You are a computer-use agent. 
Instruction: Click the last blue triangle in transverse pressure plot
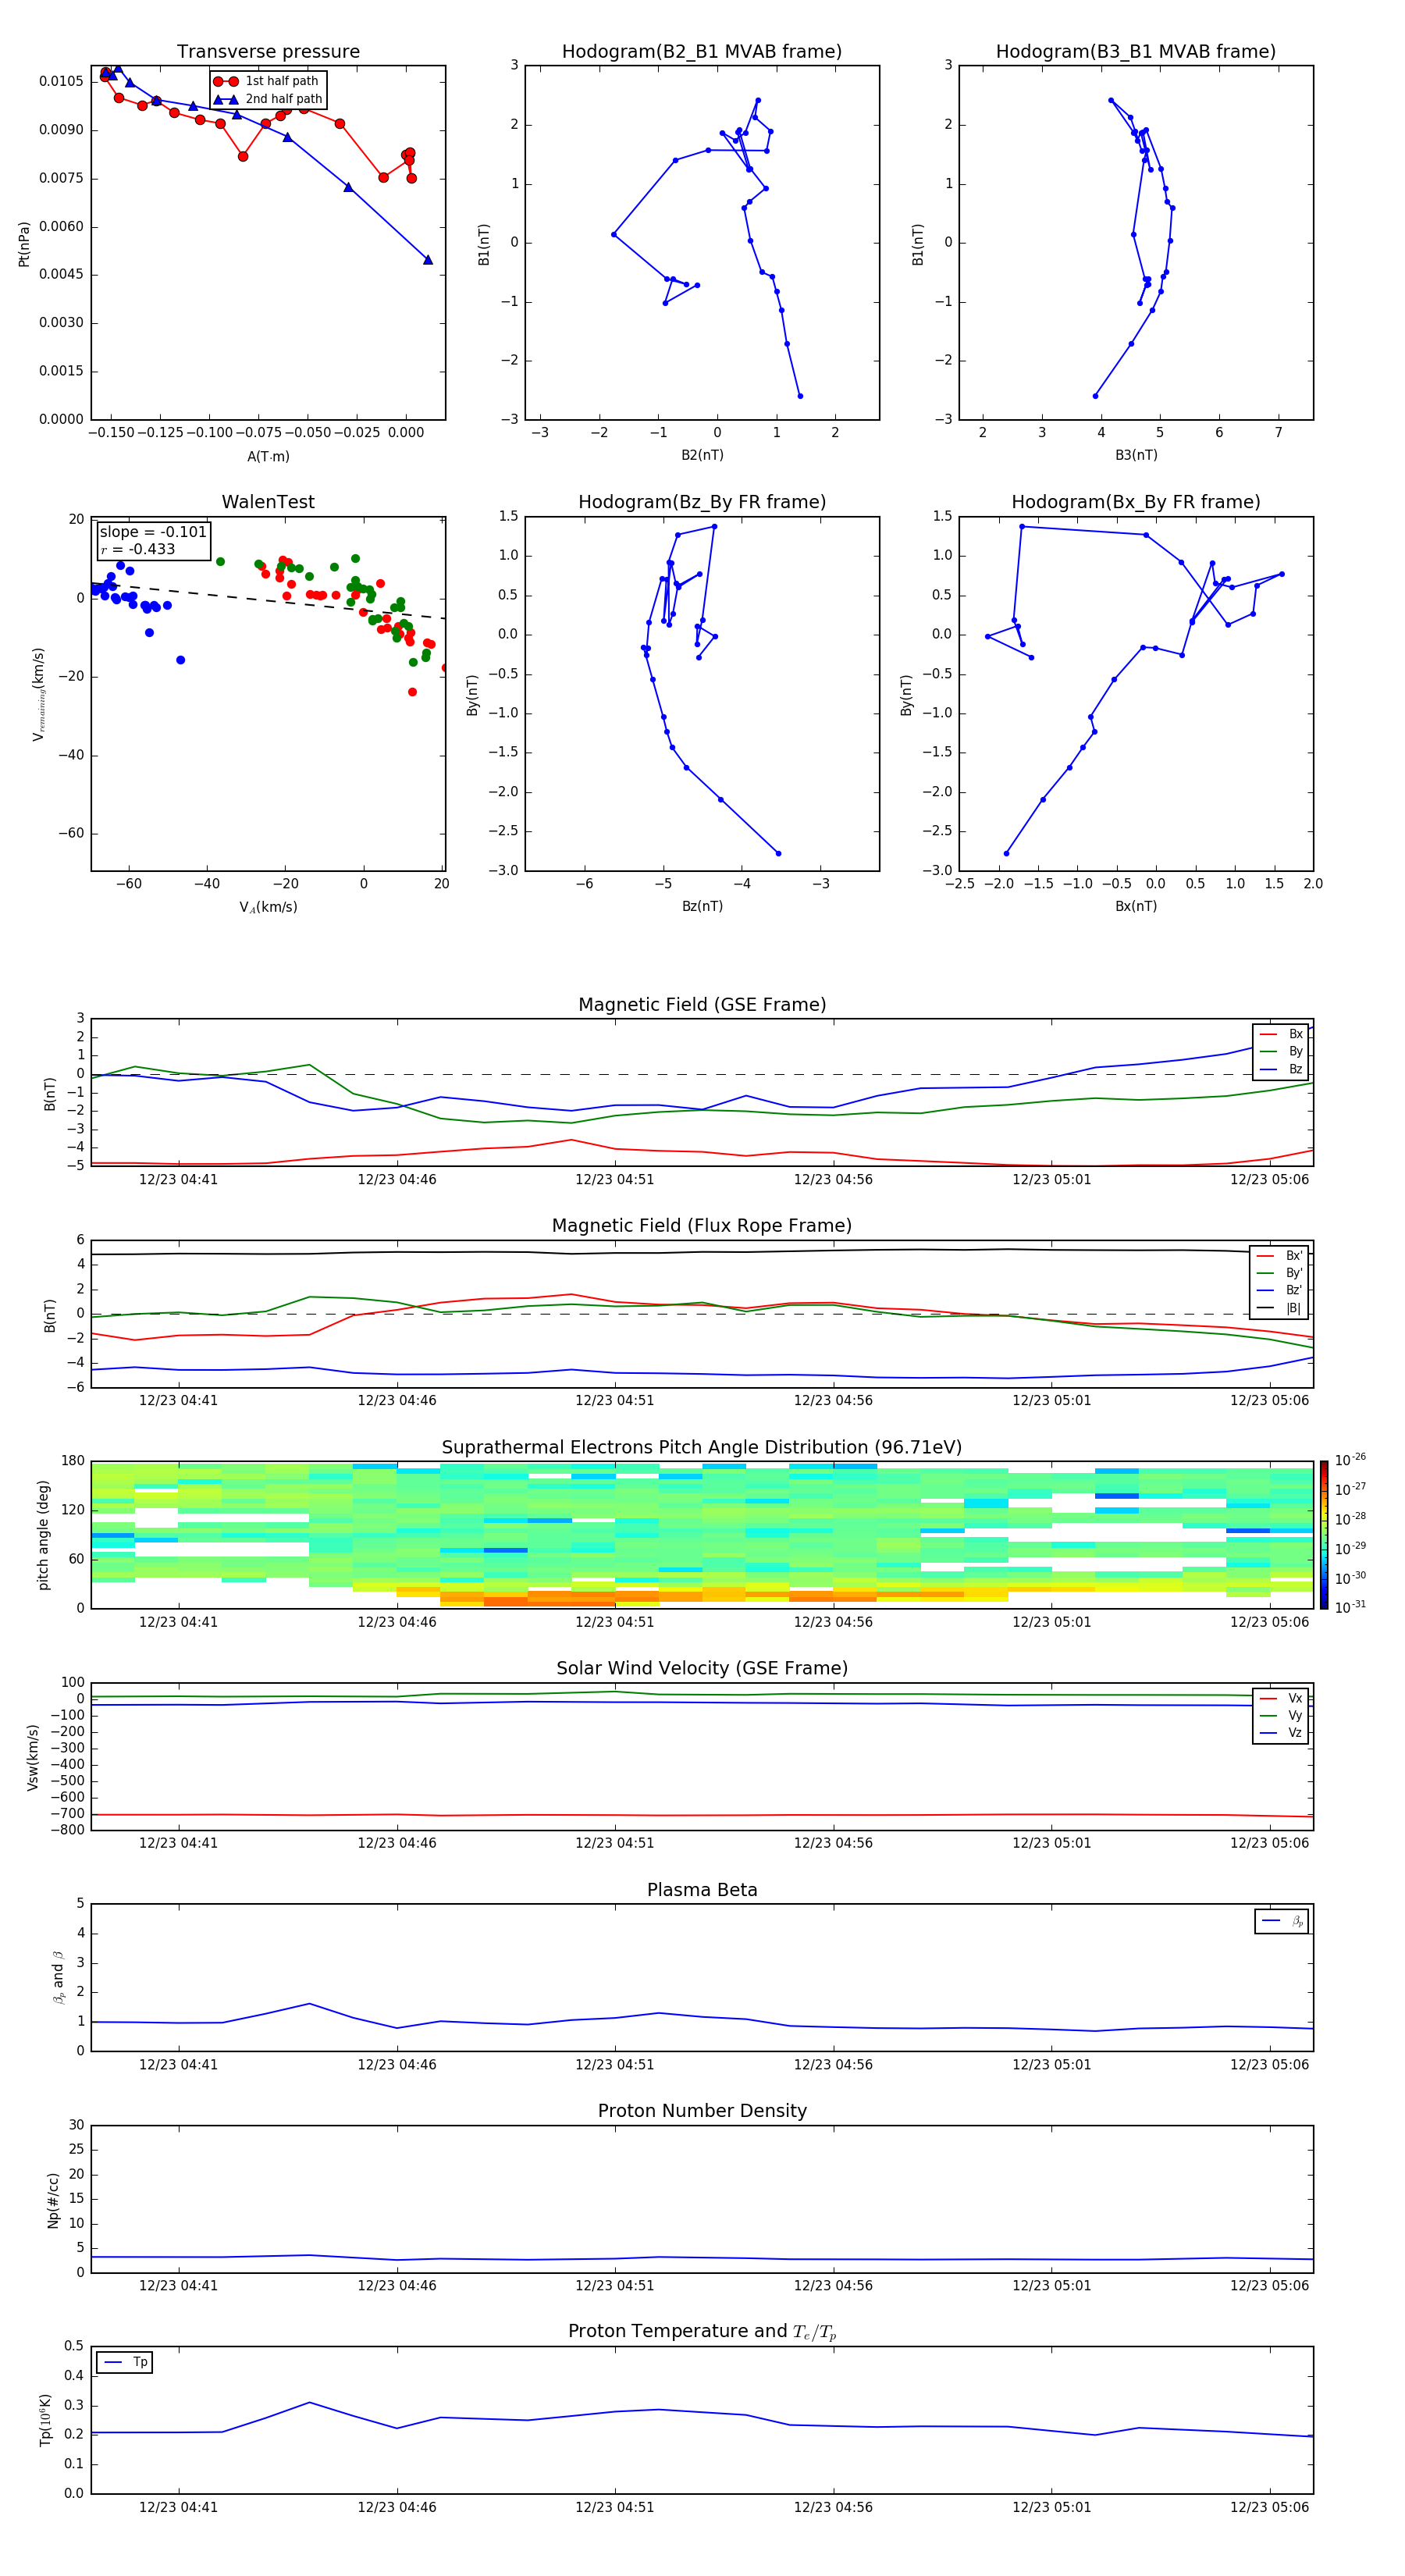pyautogui.click(x=428, y=260)
